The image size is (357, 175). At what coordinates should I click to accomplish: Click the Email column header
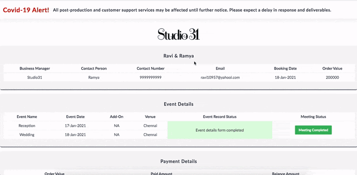point(220,68)
